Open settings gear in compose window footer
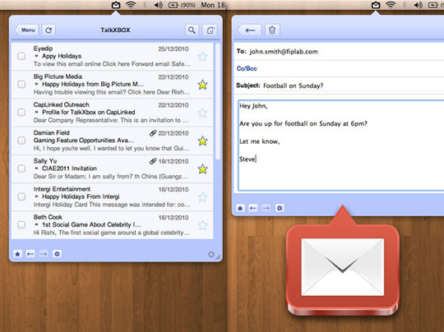The height and width of the screenshot is (332, 444). click(x=280, y=208)
